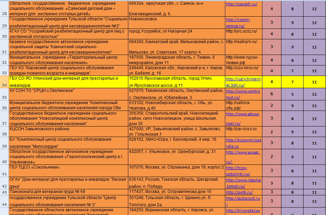Click the Угличский дом-интернат name cell
This screenshot has width=326, height=215.
tap(68, 82)
